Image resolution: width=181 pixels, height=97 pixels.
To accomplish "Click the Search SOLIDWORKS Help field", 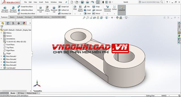I will pos(150,2).
